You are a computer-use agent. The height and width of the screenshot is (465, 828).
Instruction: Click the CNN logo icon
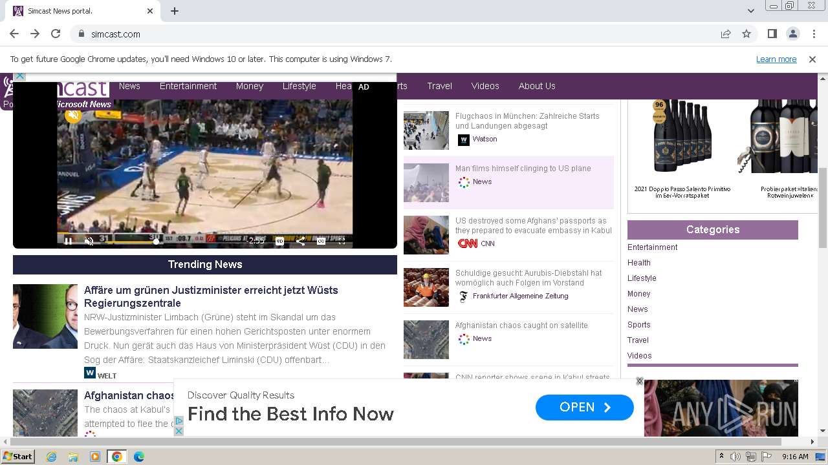pyautogui.click(x=468, y=243)
